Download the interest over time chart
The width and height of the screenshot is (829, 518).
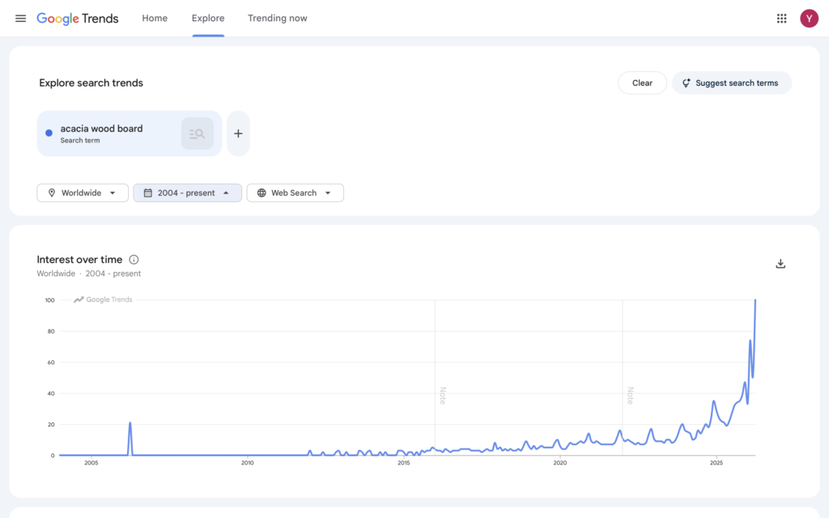tap(780, 264)
